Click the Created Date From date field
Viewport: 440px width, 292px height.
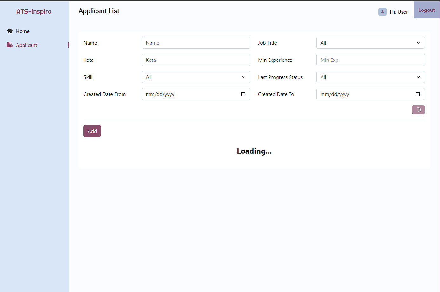[x=196, y=94]
